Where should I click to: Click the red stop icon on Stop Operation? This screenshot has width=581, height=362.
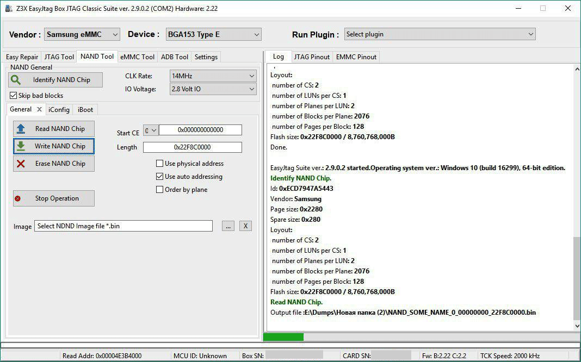coord(18,198)
